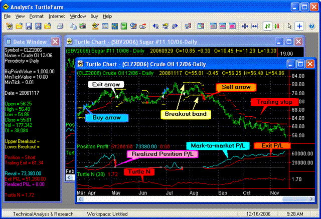Click the yellow icon between the blue arrows
The image size is (321, 219).
point(165,26)
